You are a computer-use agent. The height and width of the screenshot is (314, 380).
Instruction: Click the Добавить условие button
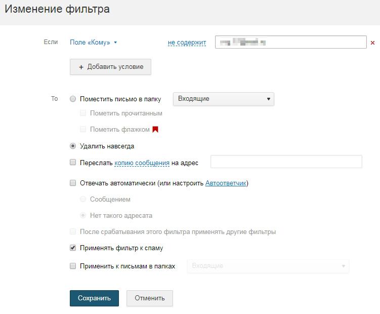pos(110,67)
